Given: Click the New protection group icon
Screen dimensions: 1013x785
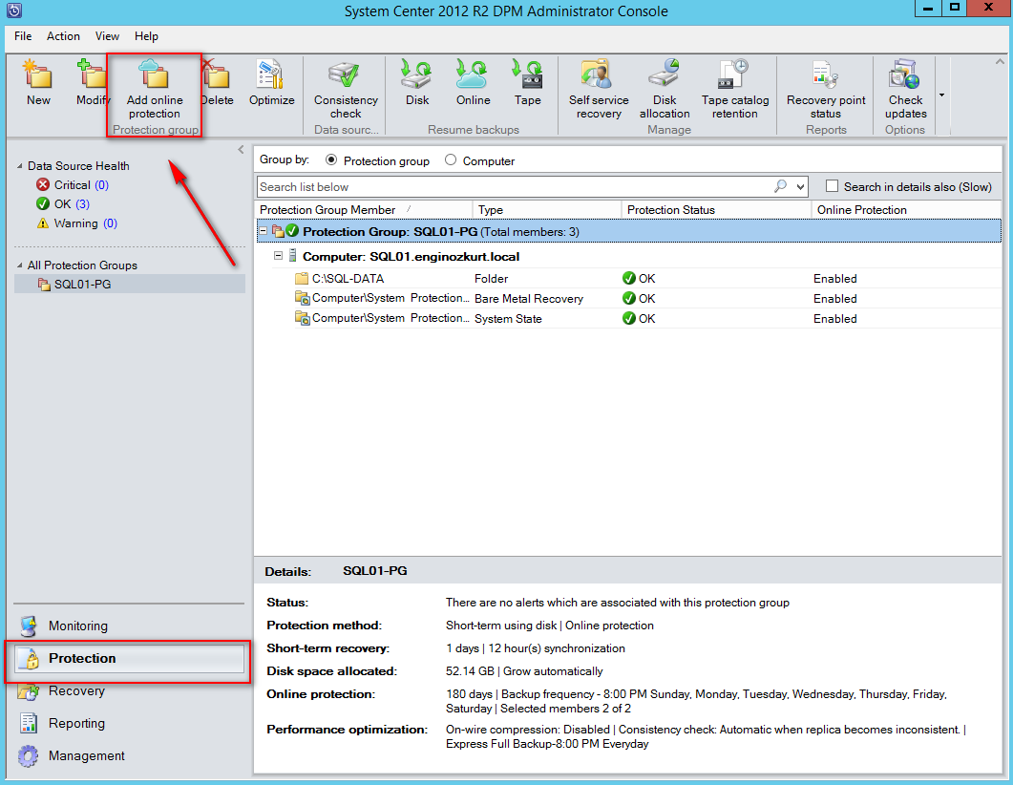Looking at the screenshot, I should (x=37, y=74).
